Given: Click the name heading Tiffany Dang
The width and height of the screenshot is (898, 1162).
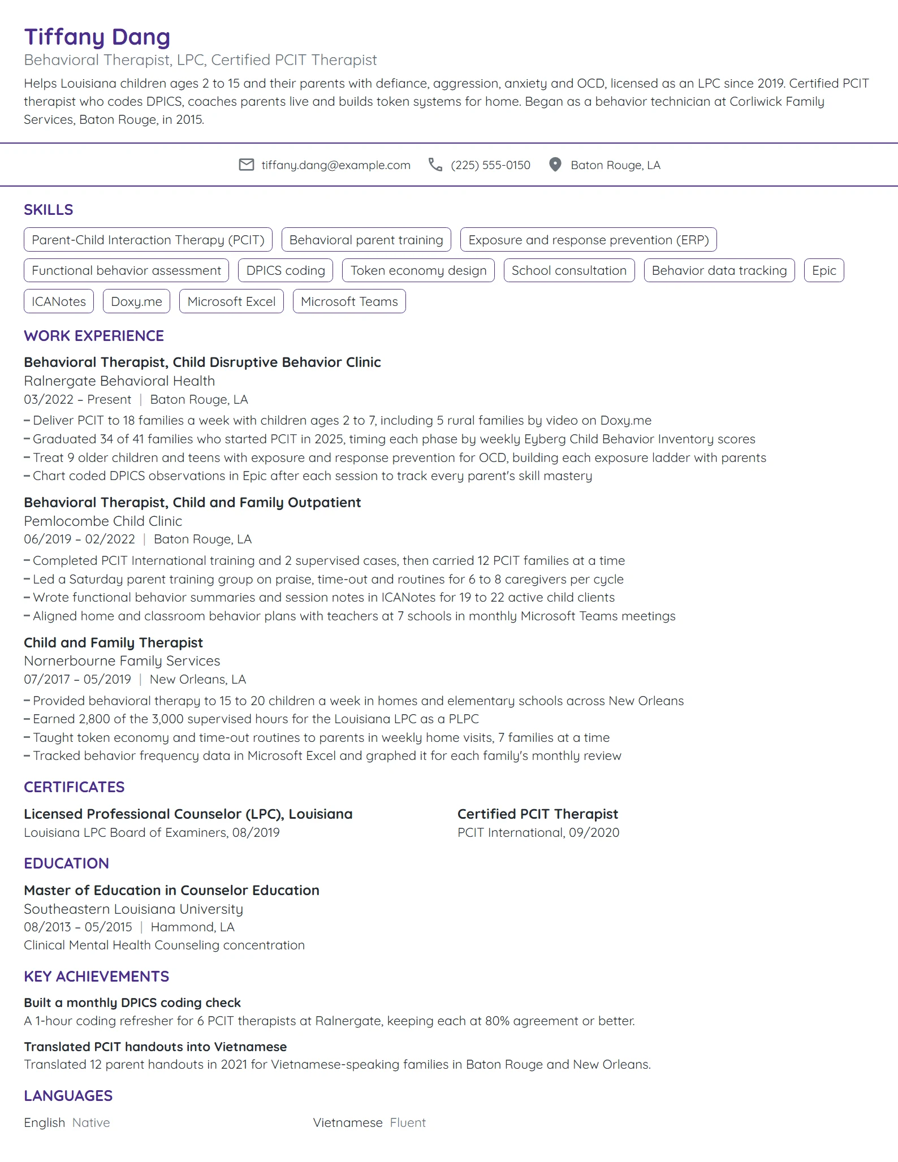Looking at the screenshot, I should click(97, 37).
